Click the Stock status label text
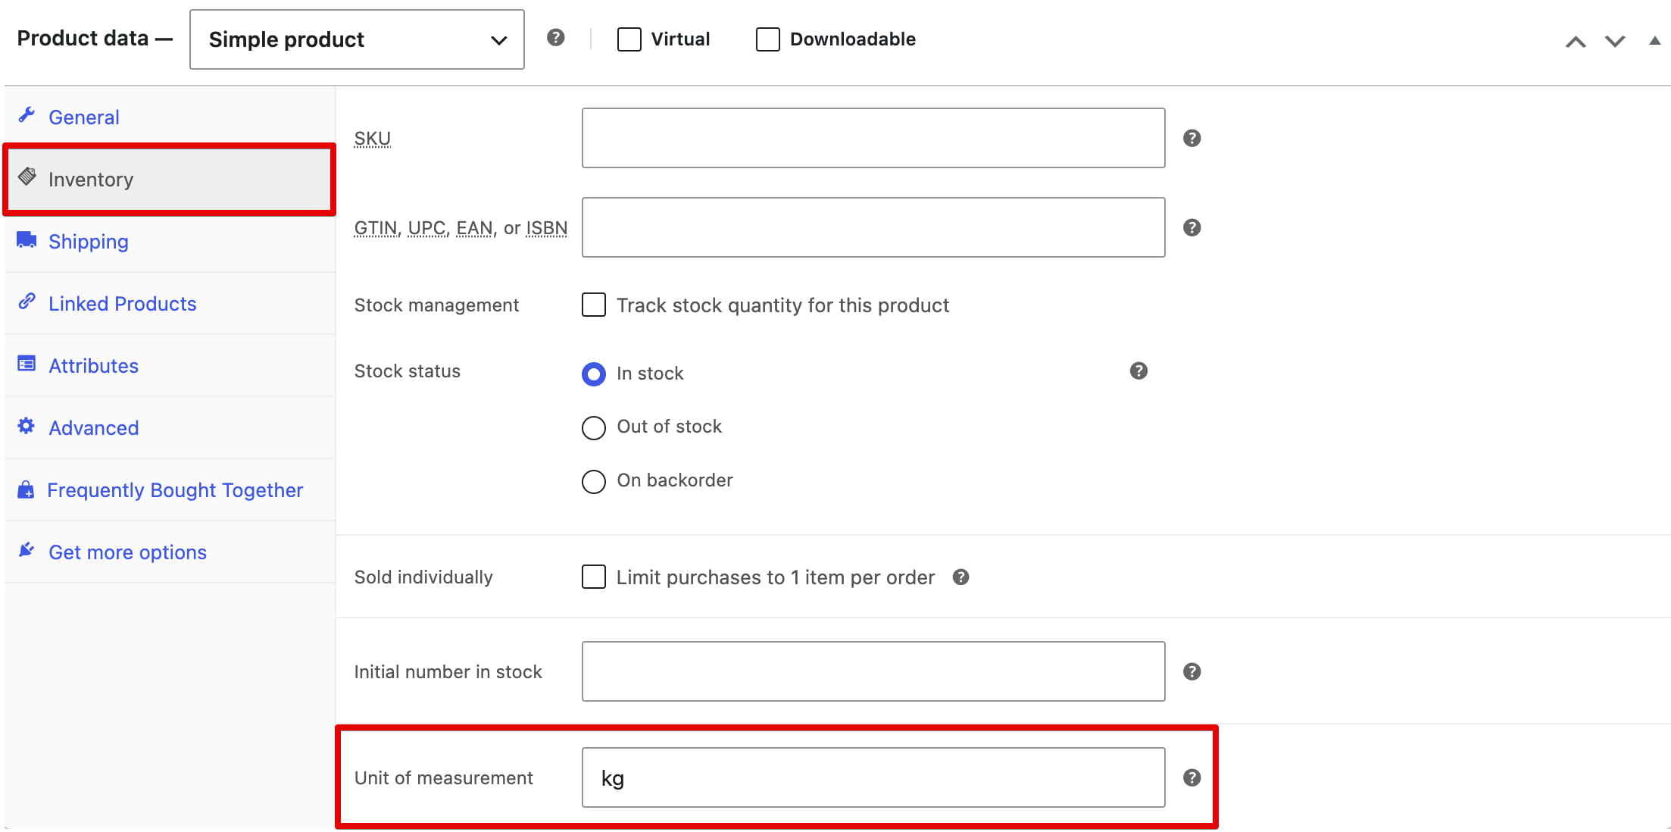Viewport: 1671px width, 832px height. tap(408, 371)
